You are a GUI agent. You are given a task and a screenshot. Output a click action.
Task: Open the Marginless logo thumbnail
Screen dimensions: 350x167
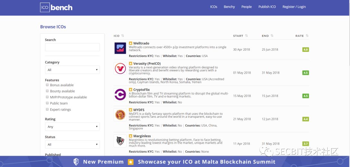[x=120, y=141]
